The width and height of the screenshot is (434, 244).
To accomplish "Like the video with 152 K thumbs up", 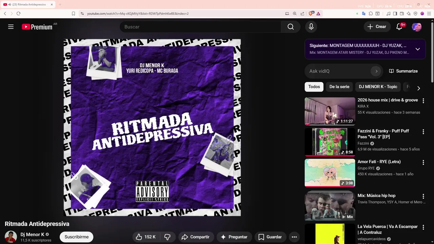I will click(x=146, y=237).
